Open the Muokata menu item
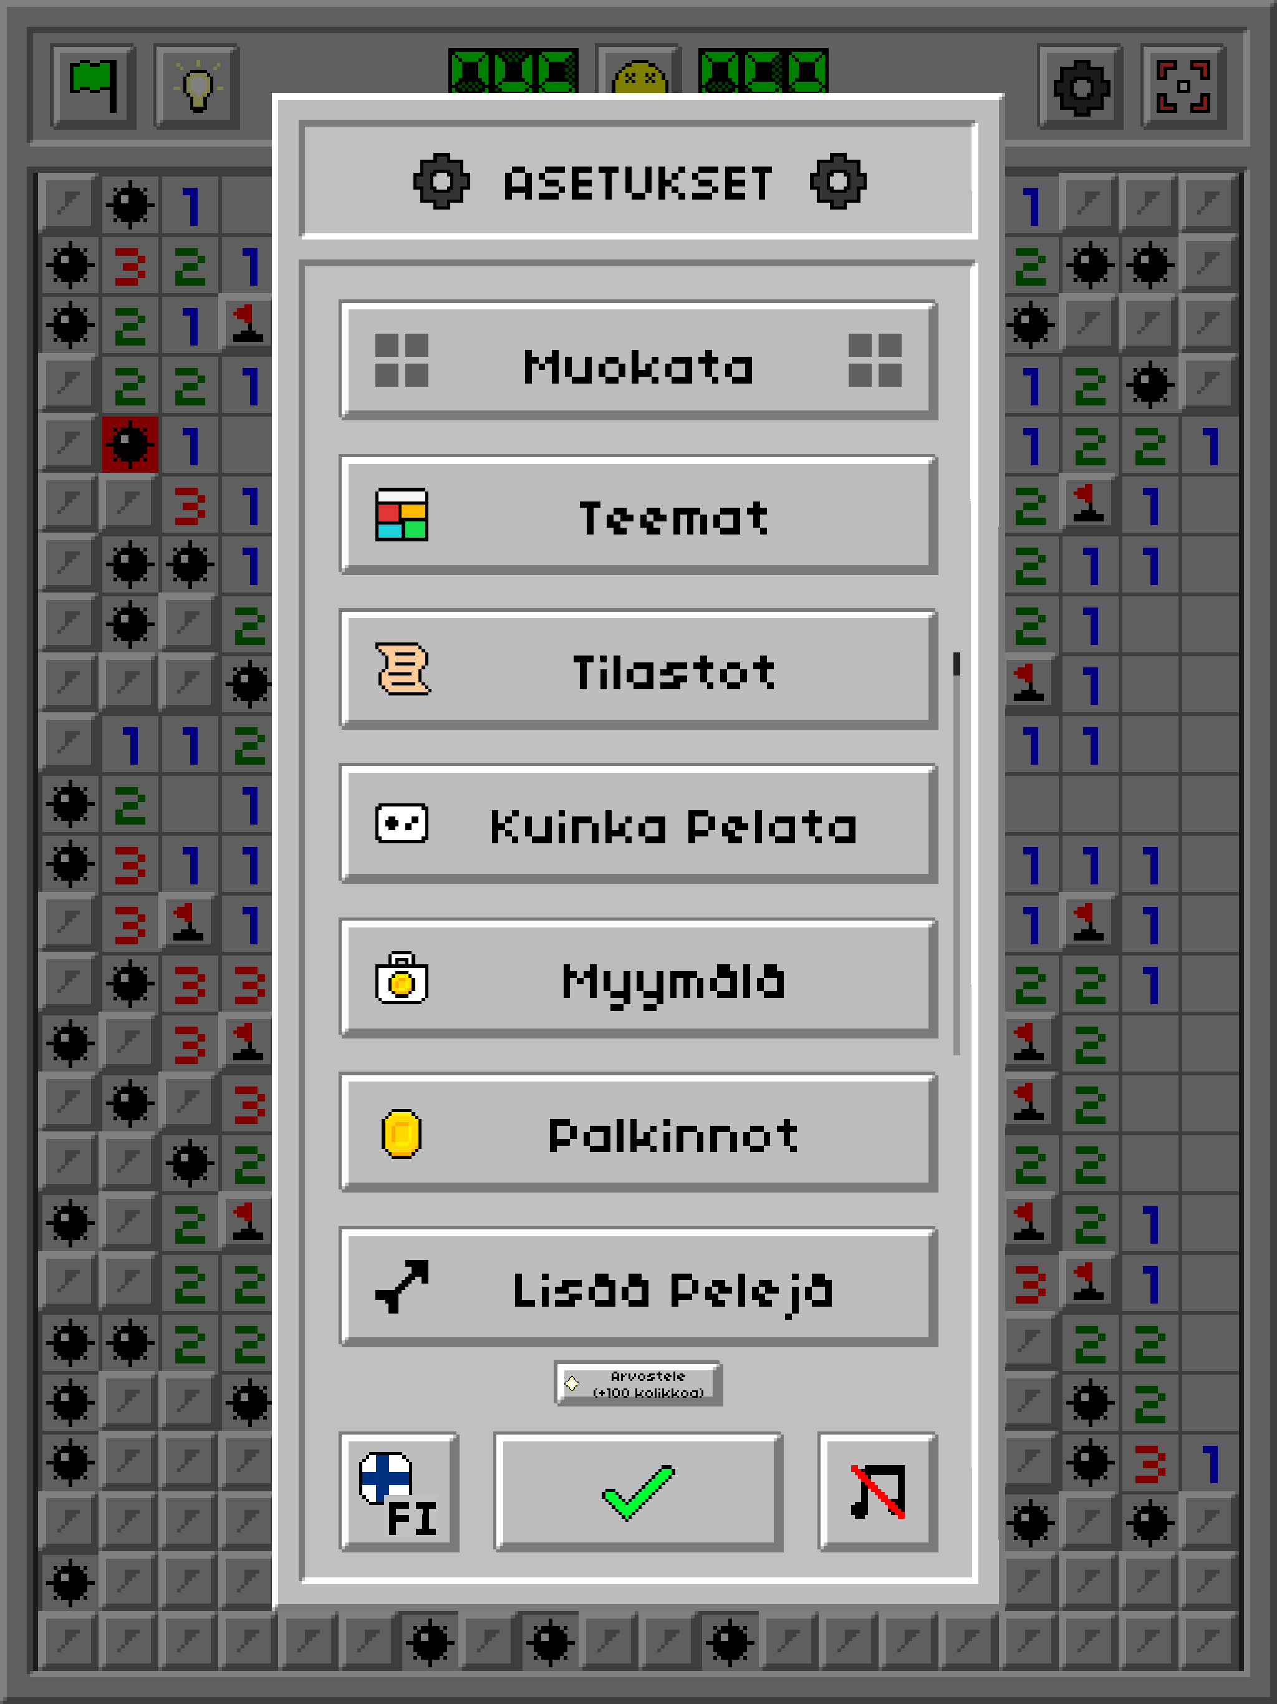This screenshot has width=1277, height=1704. (638, 361)
